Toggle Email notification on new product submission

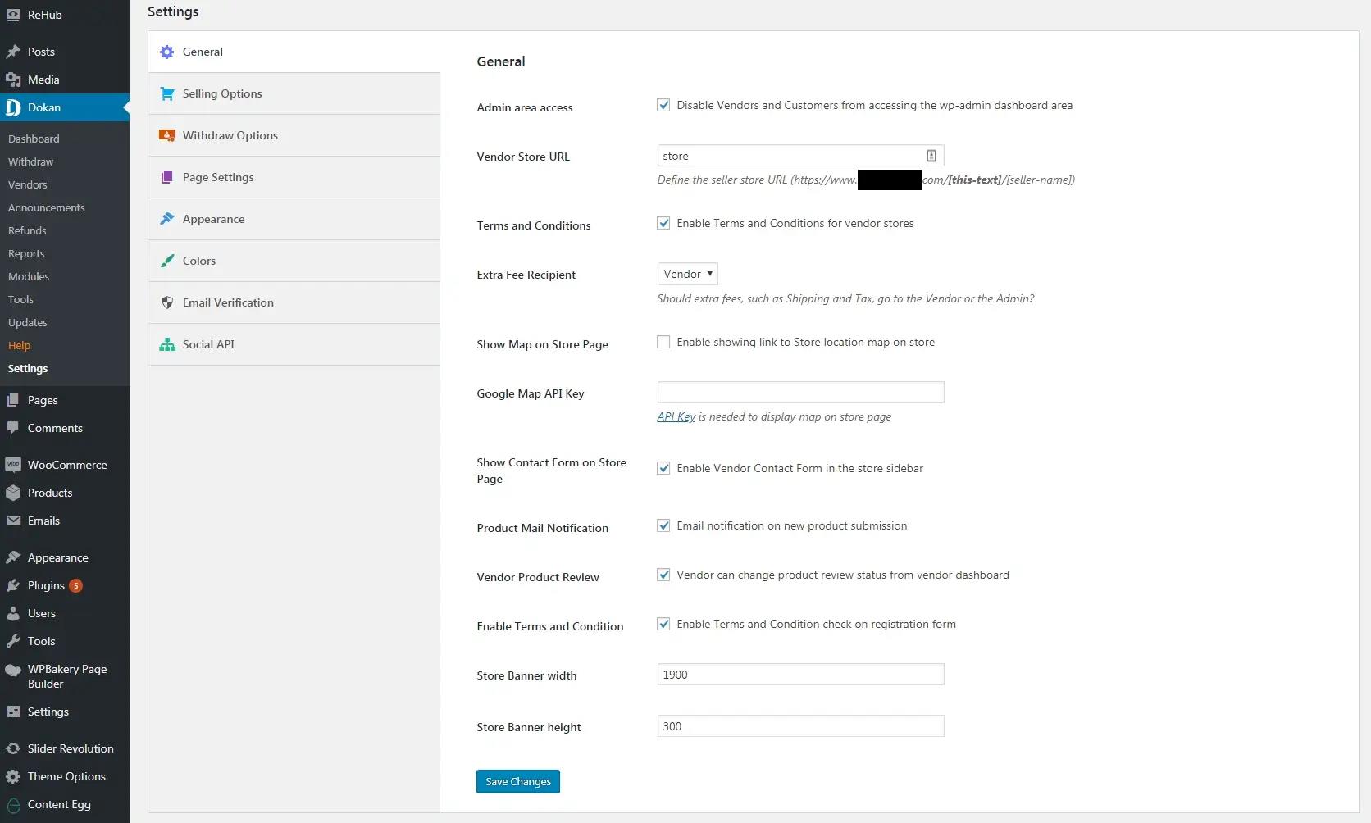(663, 525)
